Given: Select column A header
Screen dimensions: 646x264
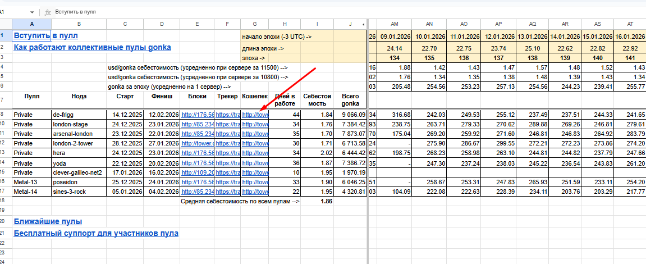Looking at the screenshot, I should point(31,24).
